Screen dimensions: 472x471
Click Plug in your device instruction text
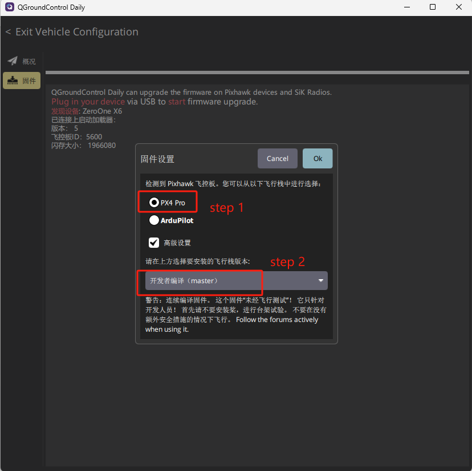(x=154, y=102)
